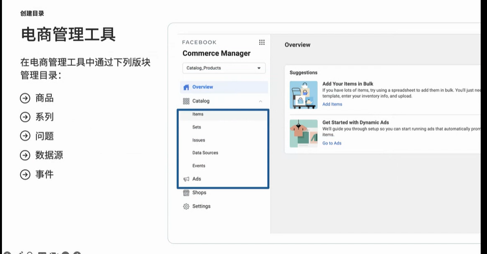The image size is (487, 254).
Task: Click the Overview home icon
Action: (186, 87)
